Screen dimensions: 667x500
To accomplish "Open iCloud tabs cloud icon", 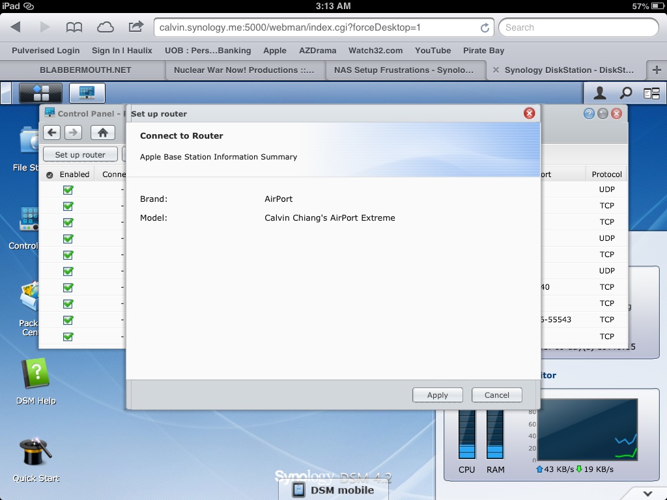I will coord(105,27).
